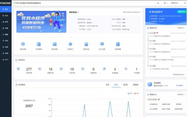Click the mini-program promotional banner

click(41, 22)
